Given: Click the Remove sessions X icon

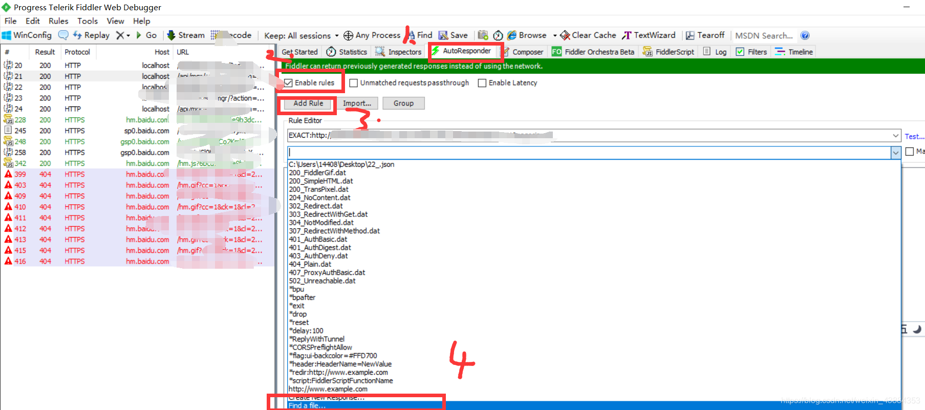Looking at the screenshot, I should pyautogui.click(x=120, y=35).
